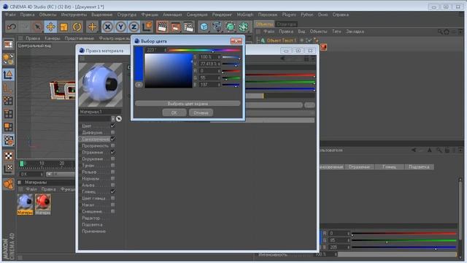This screenshot has width=467, height=263.
Task: Click the Выбрать цвет экрана button
Action: point(188,104)
